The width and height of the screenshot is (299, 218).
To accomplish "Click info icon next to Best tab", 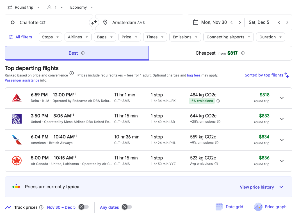I will point(83,53).
